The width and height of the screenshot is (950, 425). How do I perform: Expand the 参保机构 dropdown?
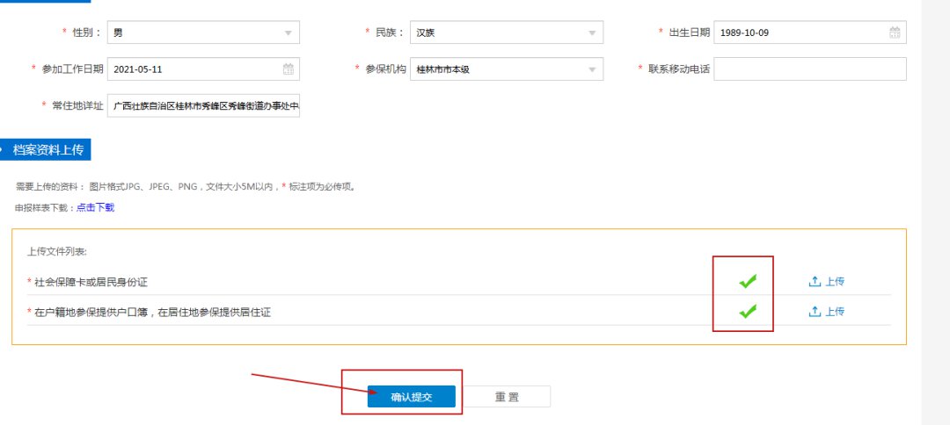591,69
